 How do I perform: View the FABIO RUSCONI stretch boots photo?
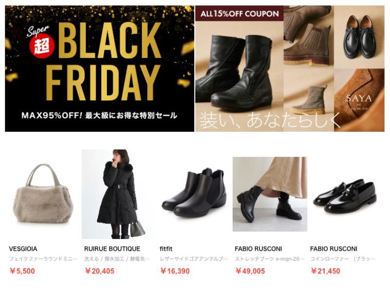coord(270,194)
